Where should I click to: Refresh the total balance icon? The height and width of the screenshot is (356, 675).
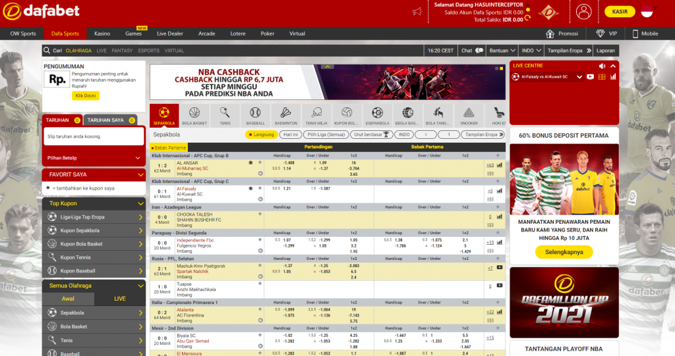[x=528, y=18]
